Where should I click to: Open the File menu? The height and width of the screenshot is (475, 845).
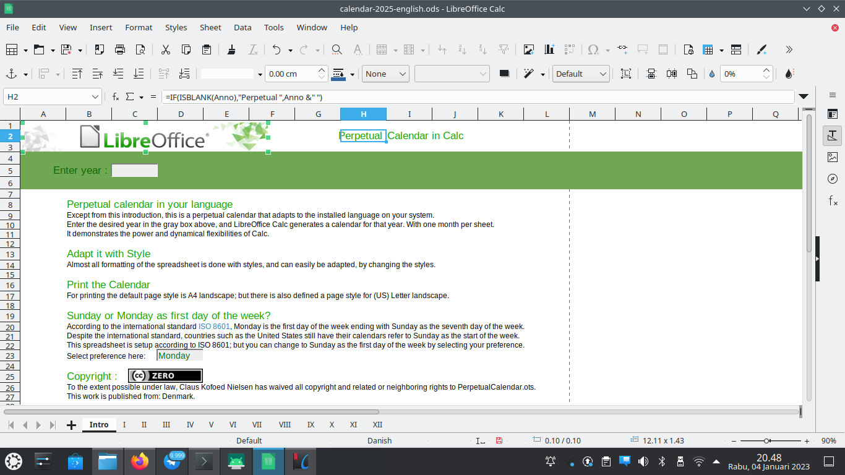[x=12, y=27]
